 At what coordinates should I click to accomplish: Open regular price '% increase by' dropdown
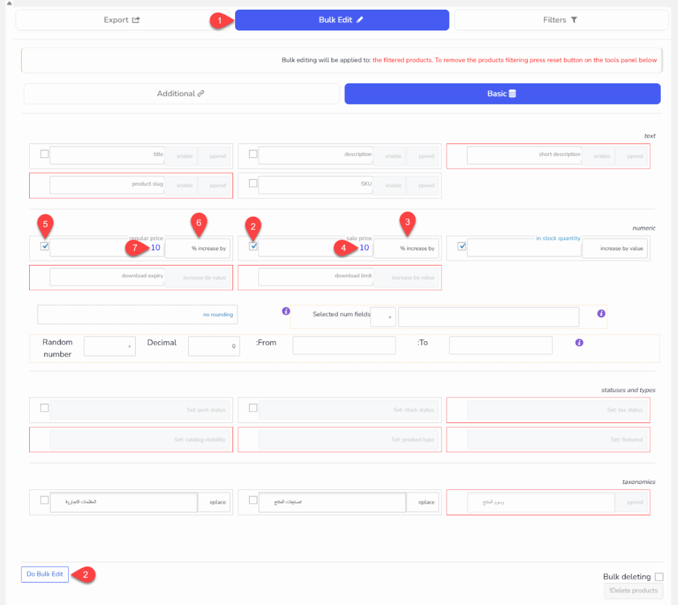pyautogui.click(x=197, y=248)
